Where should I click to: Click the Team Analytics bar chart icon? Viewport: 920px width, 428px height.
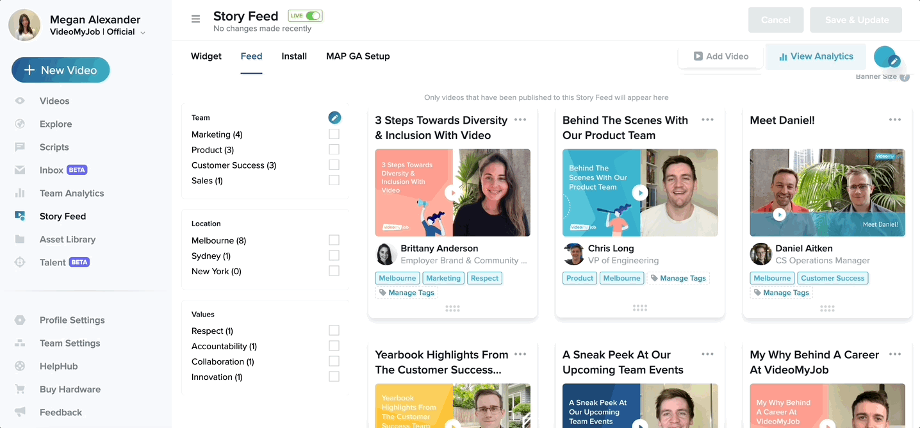[x=20, y=193]
